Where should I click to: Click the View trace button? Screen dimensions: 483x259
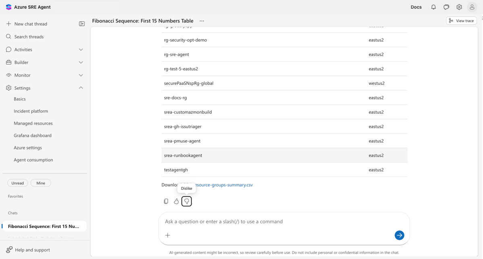461,21
